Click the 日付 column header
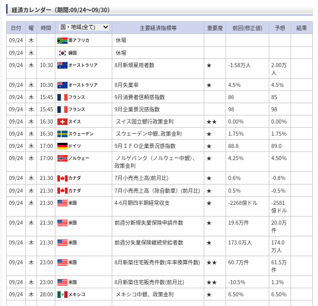 coord(16,28)
